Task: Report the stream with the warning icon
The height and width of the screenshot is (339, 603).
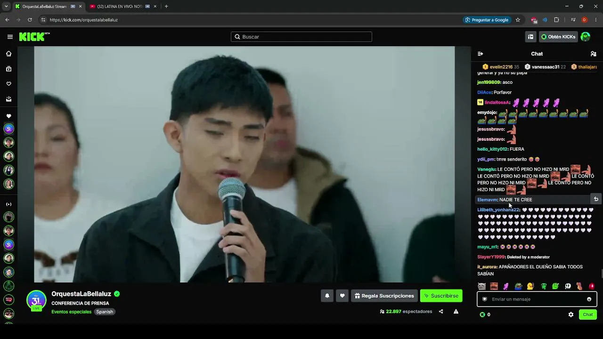Action: (456, 311)
